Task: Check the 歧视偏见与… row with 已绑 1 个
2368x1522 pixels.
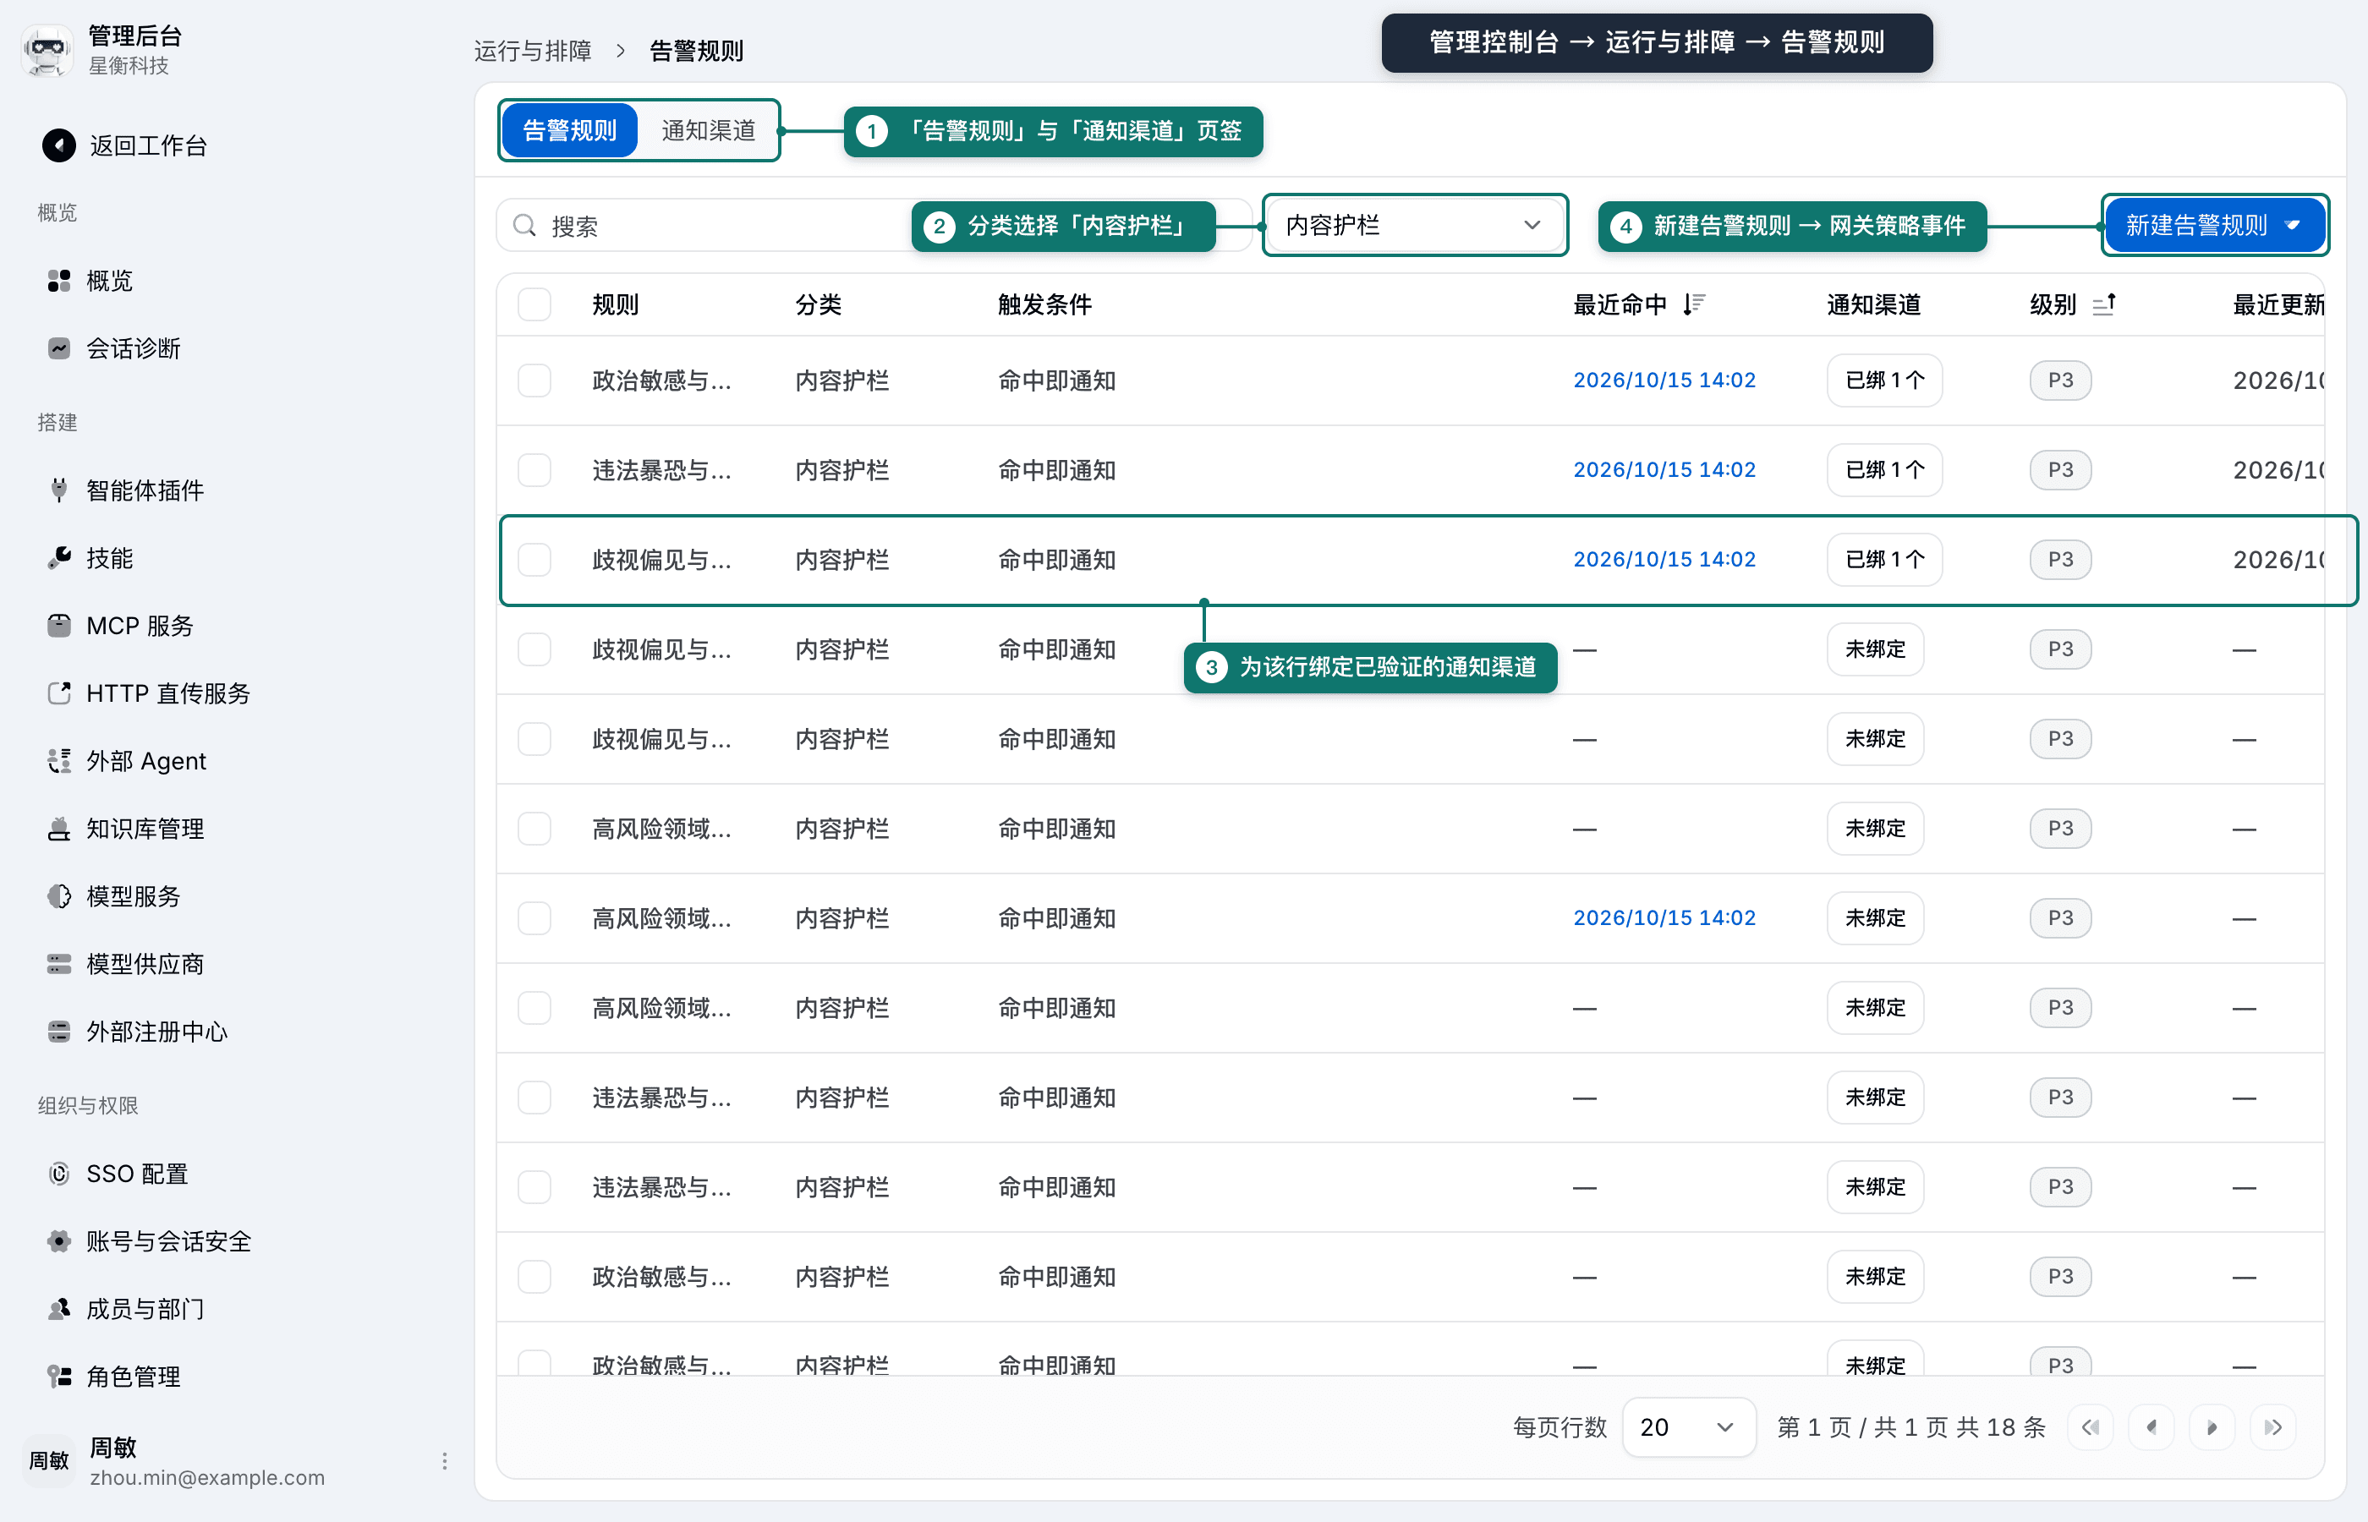Action: [534, 560]
